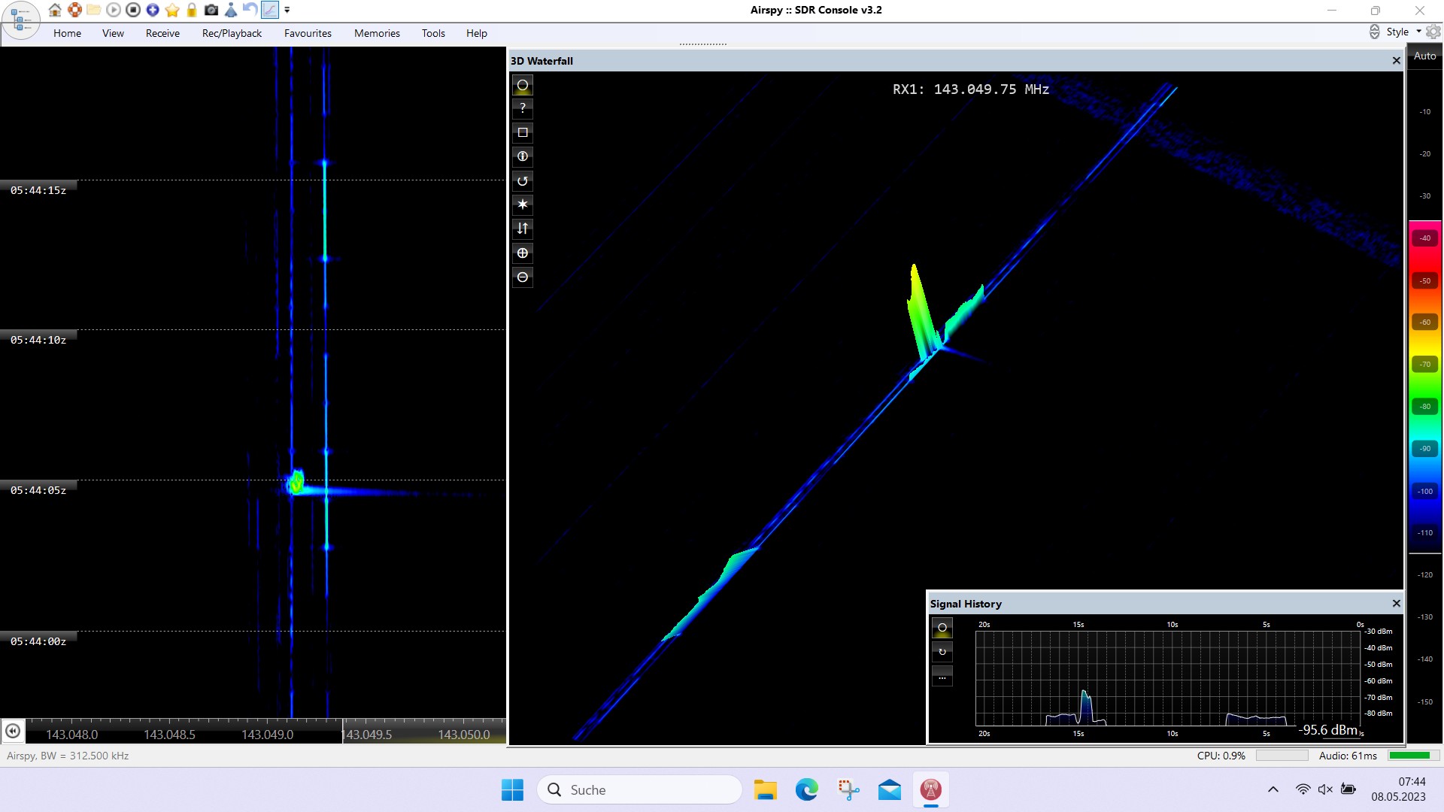Click the taskbar Suche search box
The width and height of the screenshot is (1444, 812).
(x=640, y=789)
